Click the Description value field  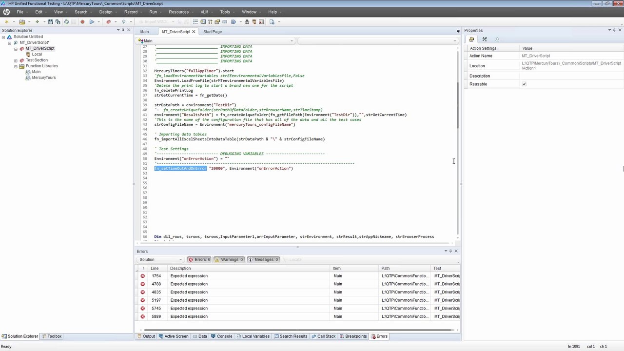coord(571,76)
